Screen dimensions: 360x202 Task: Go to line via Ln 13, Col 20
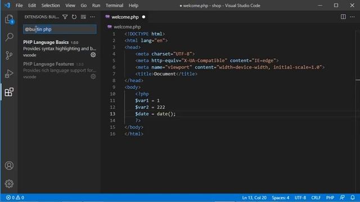click(x=254, y=198)
